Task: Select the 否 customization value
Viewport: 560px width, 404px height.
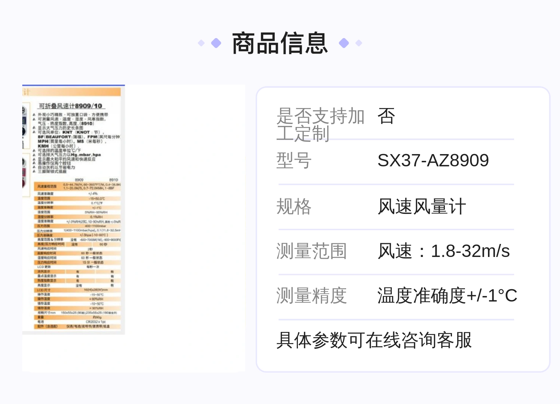Action: point(386,116)
